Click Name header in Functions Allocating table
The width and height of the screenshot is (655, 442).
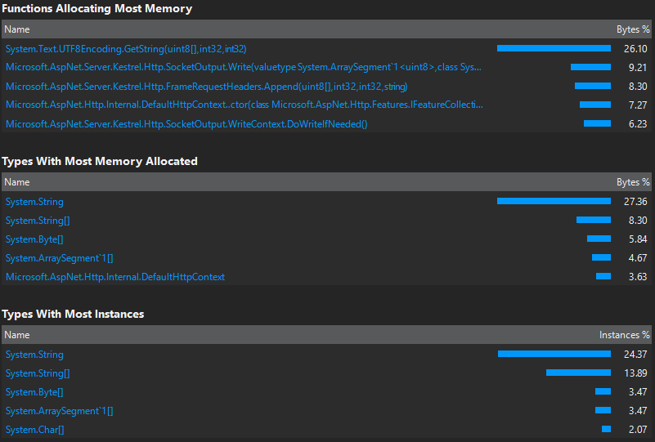point(17,29)
